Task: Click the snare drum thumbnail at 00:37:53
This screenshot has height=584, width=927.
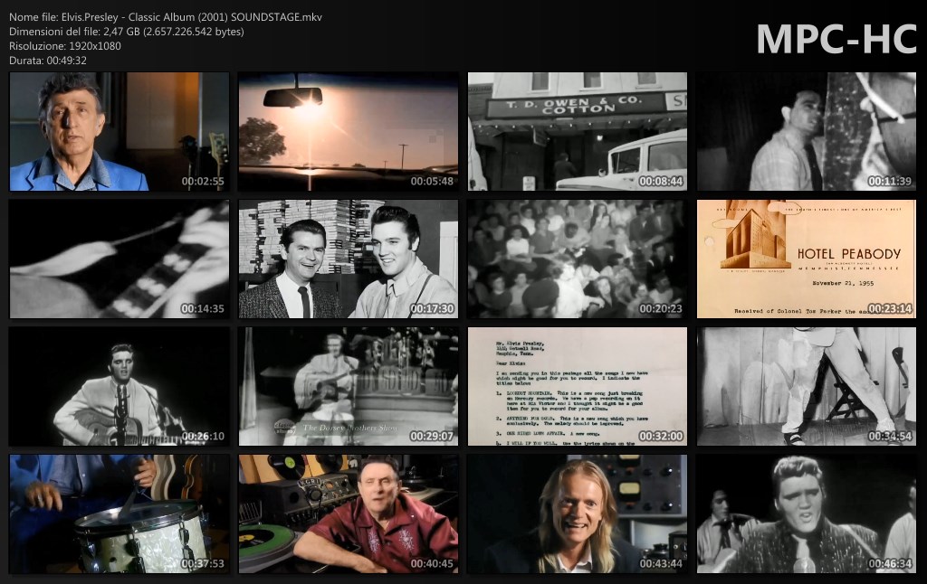Action: tap(119, 514)
